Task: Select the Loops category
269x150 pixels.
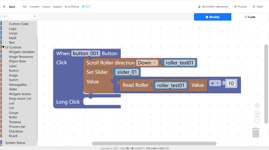Action: point(13,33)
